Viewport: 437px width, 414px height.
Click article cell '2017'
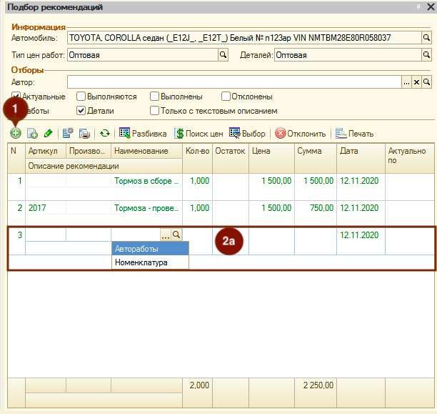(x=46, y=207)
